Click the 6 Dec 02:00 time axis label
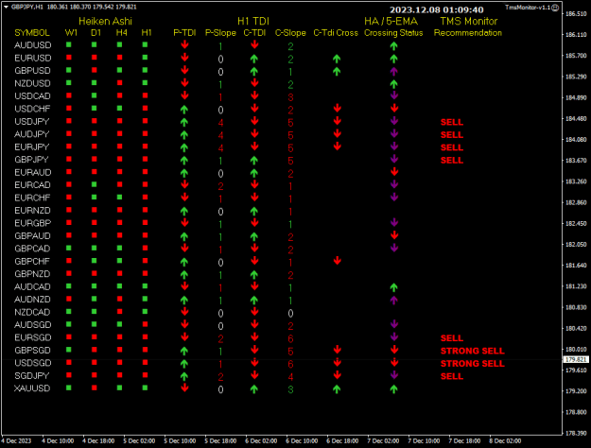Screen dimensions: 591x448 pyautogui.click(x=261, y=440)
